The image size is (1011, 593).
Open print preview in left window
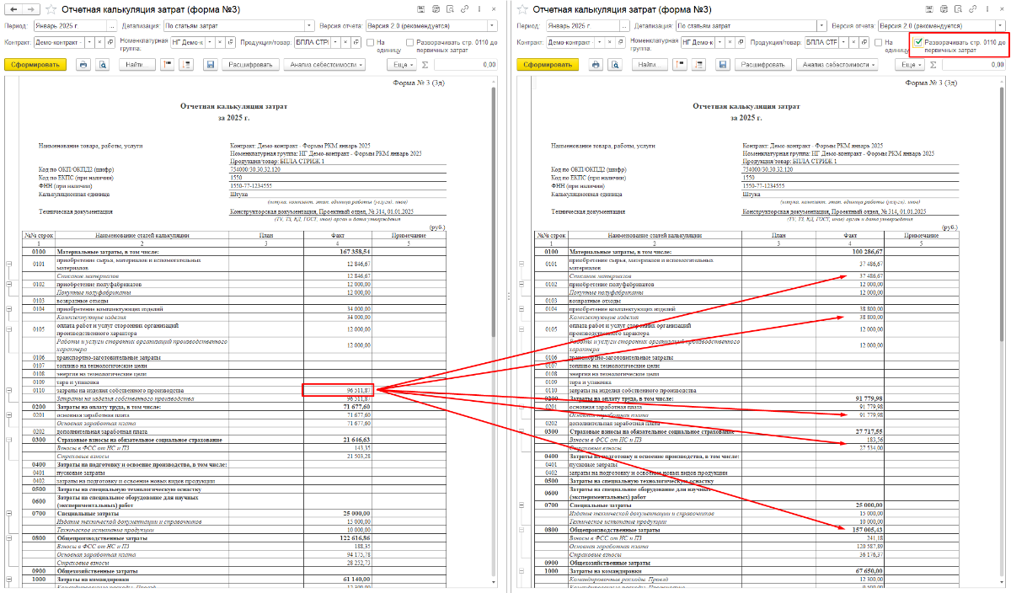coord(104,64)
